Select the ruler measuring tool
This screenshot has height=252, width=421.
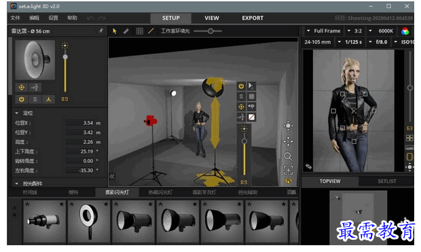point(126,31)
